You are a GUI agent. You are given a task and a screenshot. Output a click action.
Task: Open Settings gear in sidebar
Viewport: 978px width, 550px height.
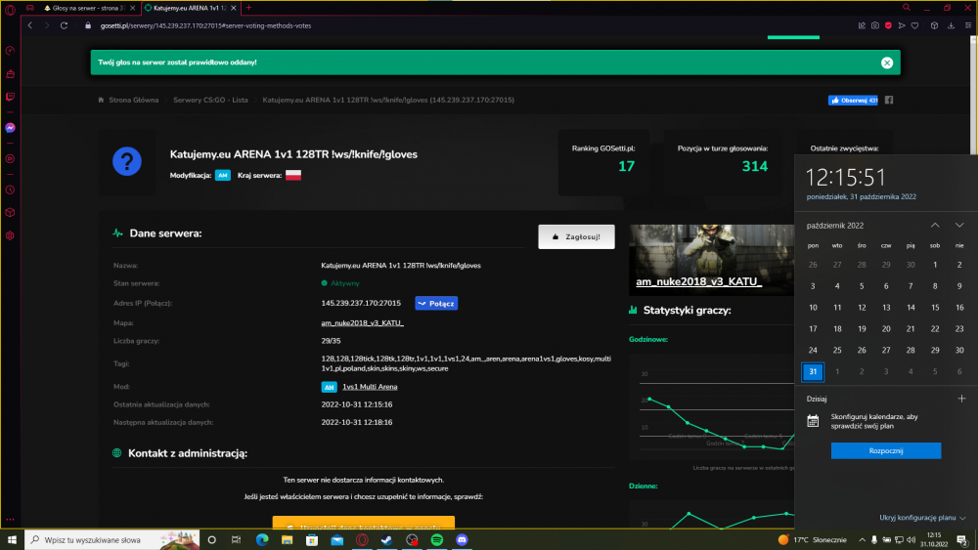pyautogui.click(x=10, y=235)
